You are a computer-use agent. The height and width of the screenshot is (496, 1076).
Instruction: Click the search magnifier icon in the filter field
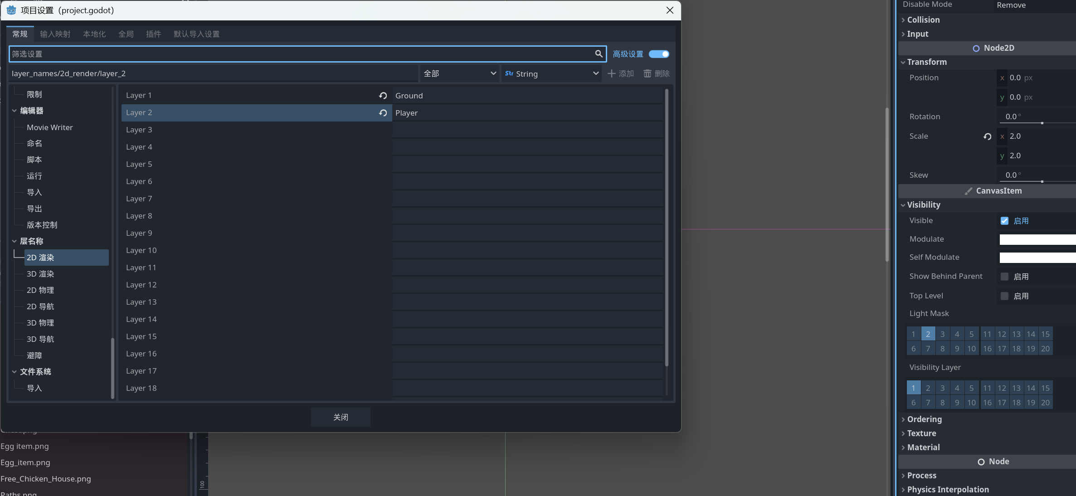click(x=599, y=54)
